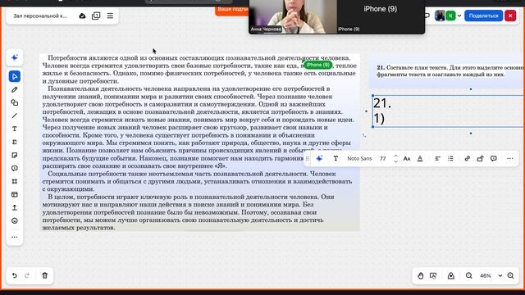Click the orange 'Ваши подпи...' button
Viewport: 525px width, 295px height.
232,10
